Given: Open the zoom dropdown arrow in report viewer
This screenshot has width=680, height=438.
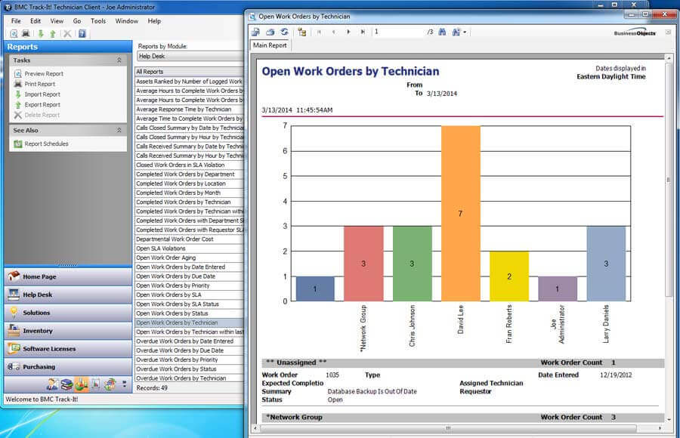Looking at the screenshot, I should point(465,32).
